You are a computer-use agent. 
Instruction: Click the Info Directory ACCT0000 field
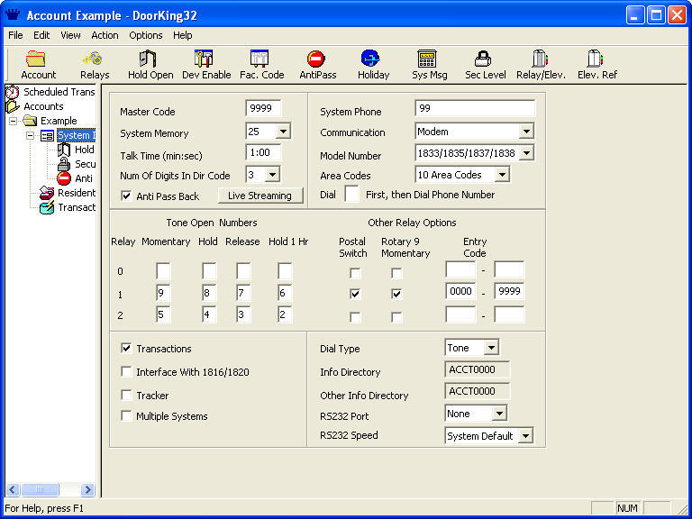click(x=477, y=369)
